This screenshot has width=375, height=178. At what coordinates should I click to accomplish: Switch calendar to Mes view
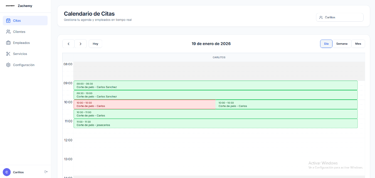point(358,44)
